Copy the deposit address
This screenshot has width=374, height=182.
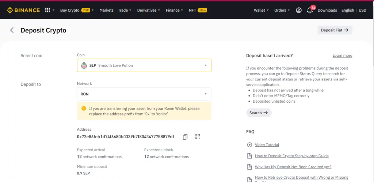tap(185, 137)
